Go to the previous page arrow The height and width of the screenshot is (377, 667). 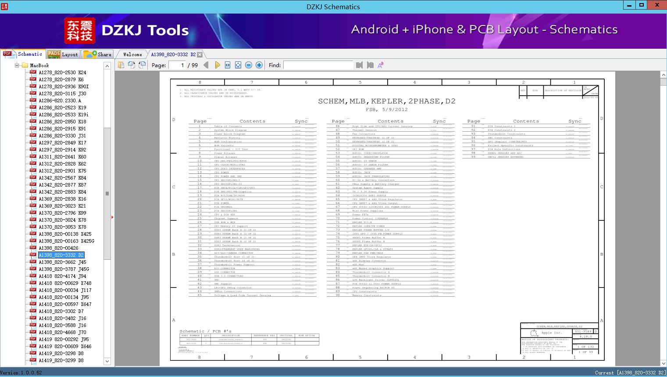click(206, 65)
